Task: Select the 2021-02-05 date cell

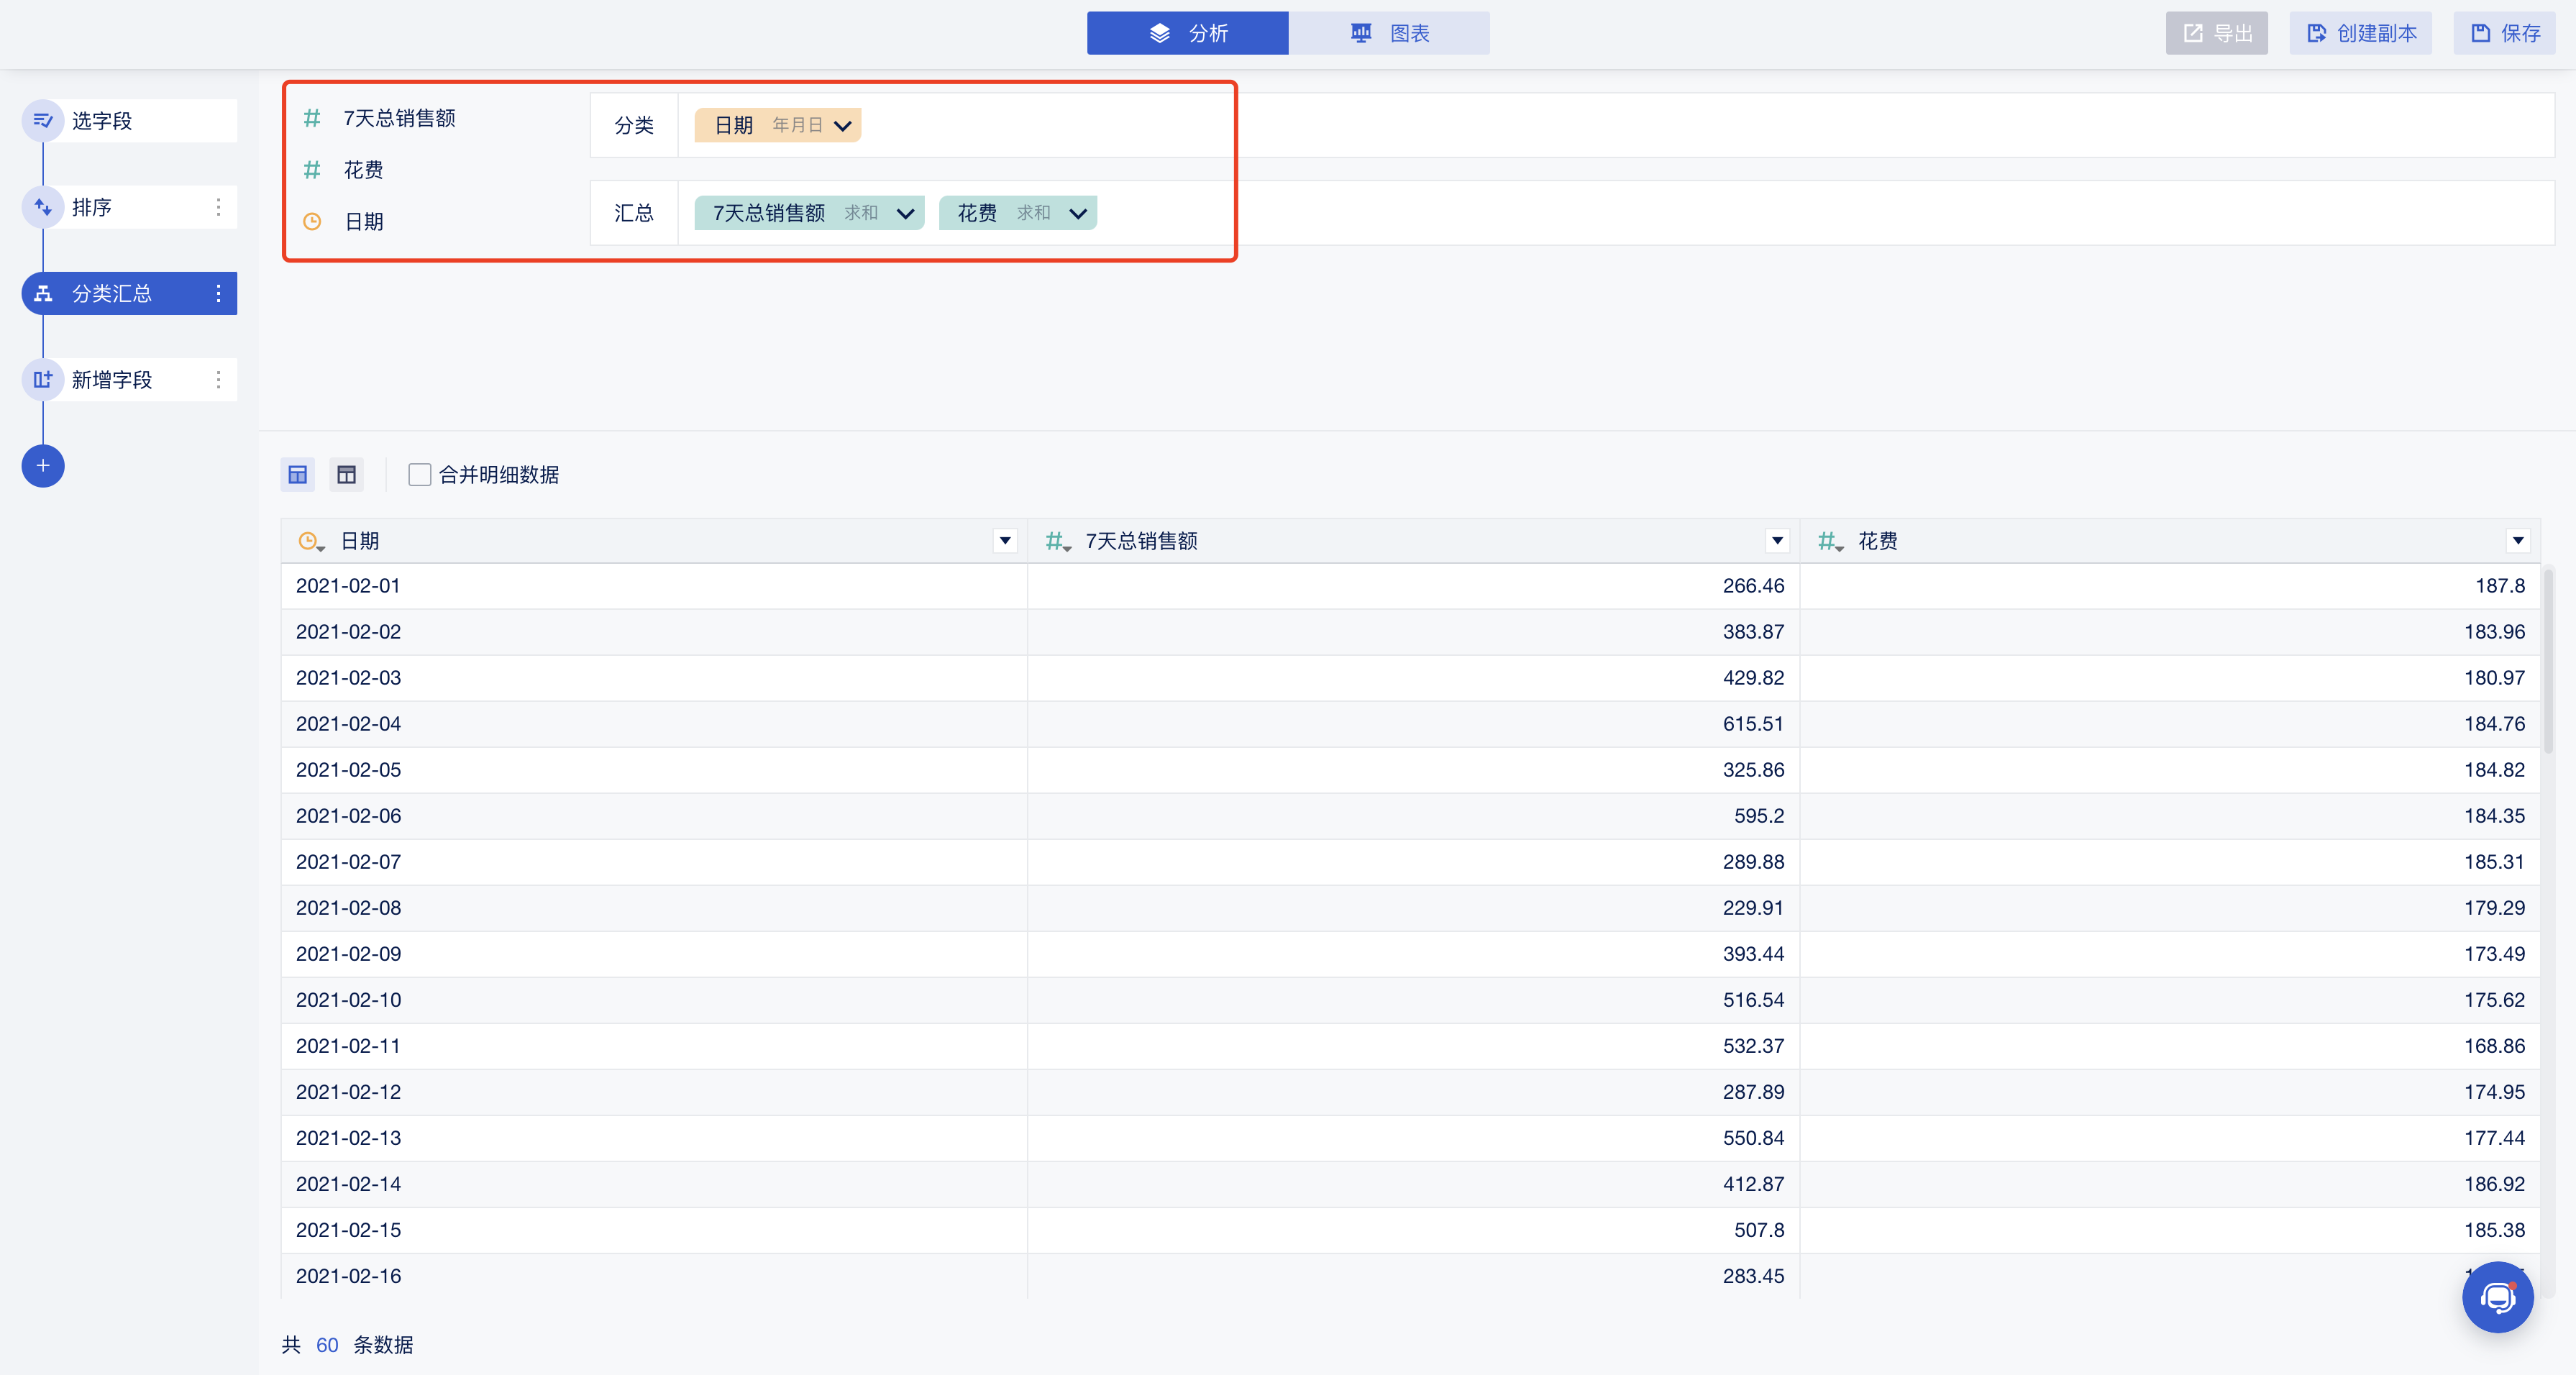Action: [x=348, y=770]
